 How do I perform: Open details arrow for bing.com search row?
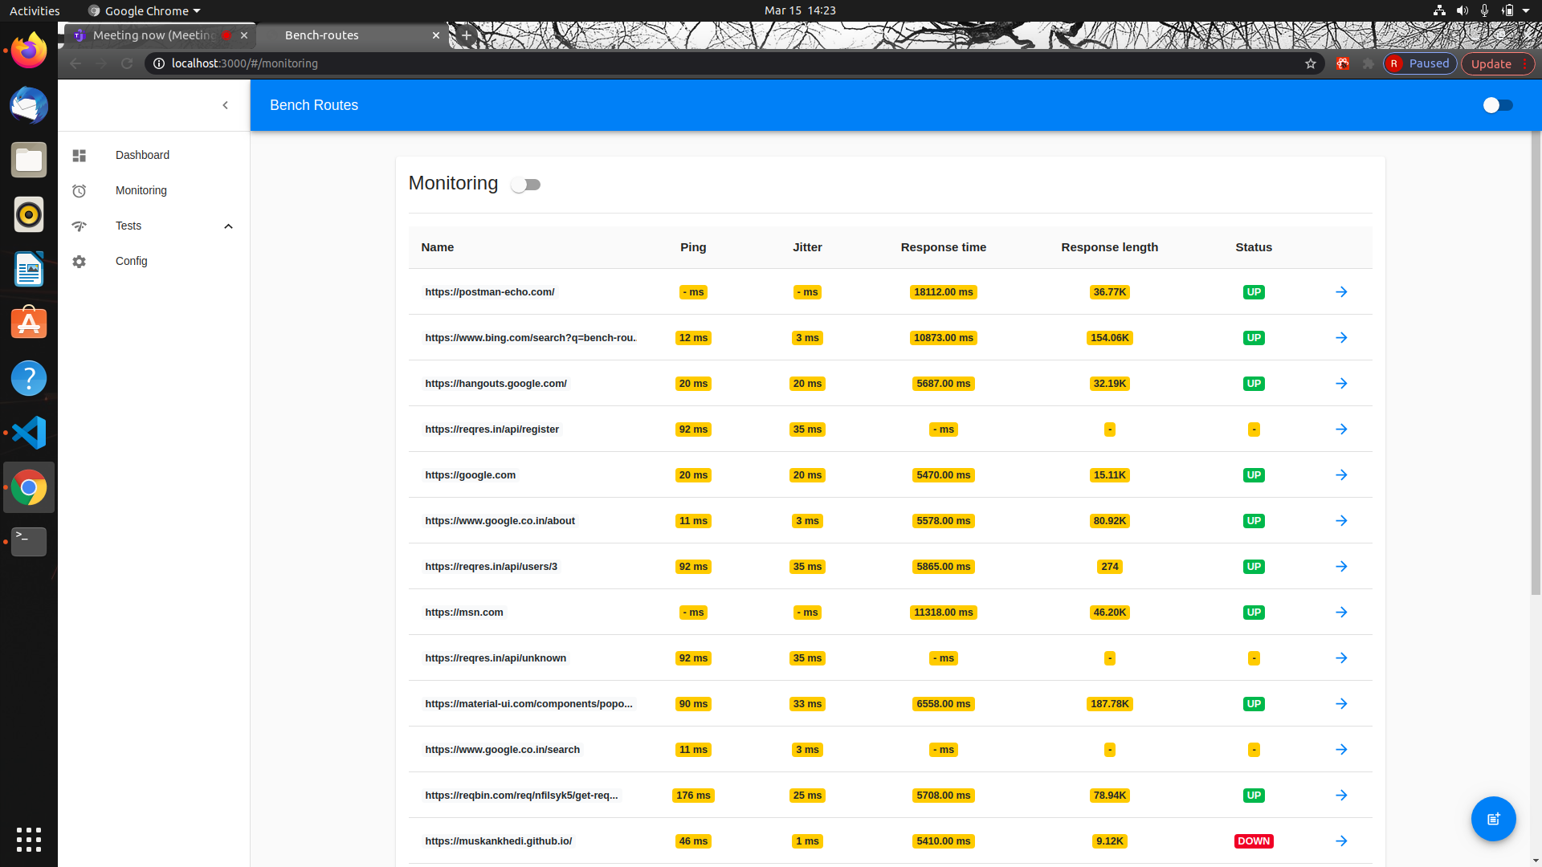(1341, 338)
